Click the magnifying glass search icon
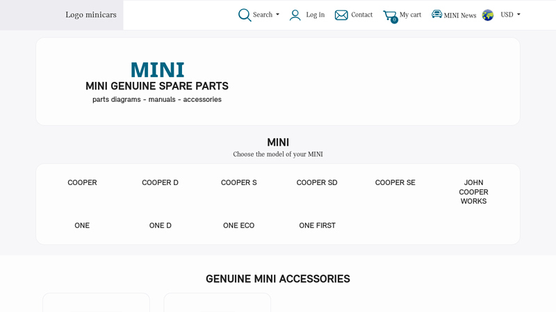 coord(245,15)
